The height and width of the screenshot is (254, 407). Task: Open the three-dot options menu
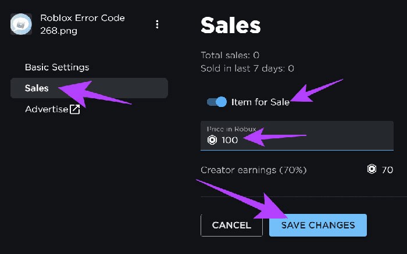[156, 24]
